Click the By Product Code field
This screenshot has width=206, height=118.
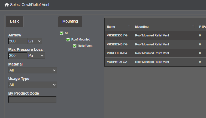(x=32, y=100)
